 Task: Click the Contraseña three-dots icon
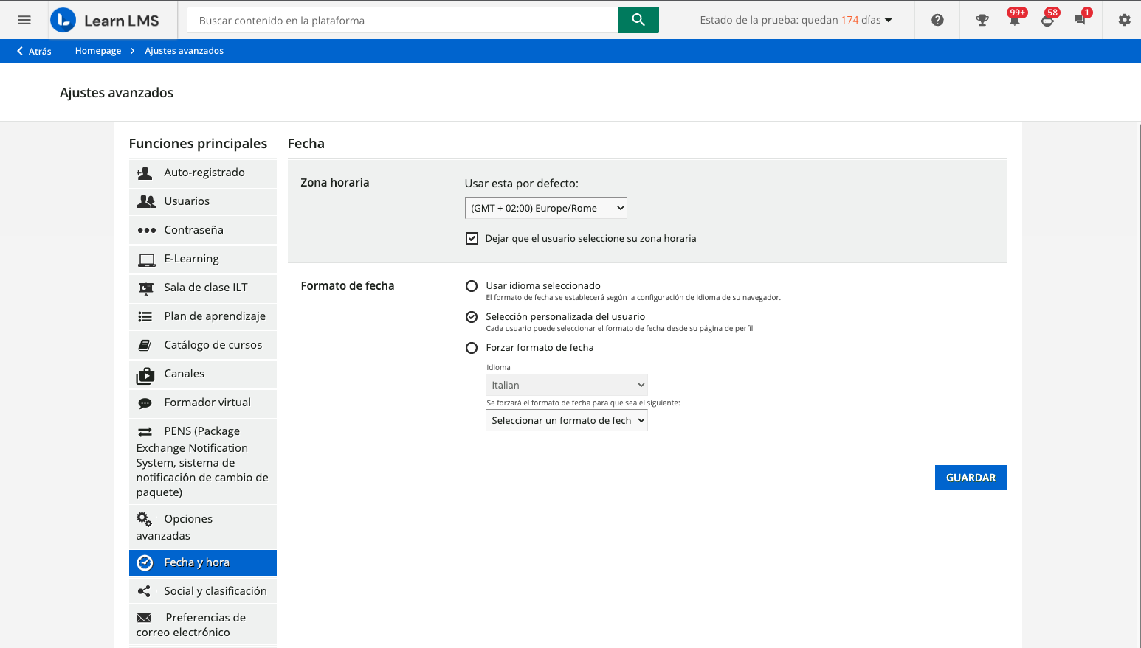[x=146, y=230]
